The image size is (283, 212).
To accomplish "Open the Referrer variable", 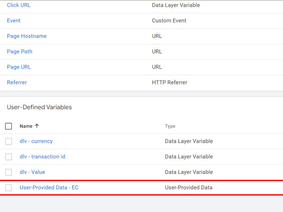I will click(17, 82).
